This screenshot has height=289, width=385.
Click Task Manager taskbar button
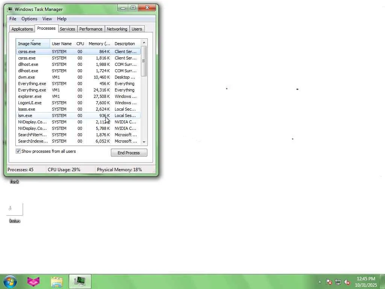click(x=80, y=281)
